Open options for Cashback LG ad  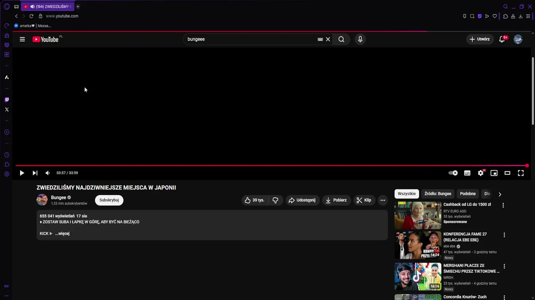click(x=503, y=205)
